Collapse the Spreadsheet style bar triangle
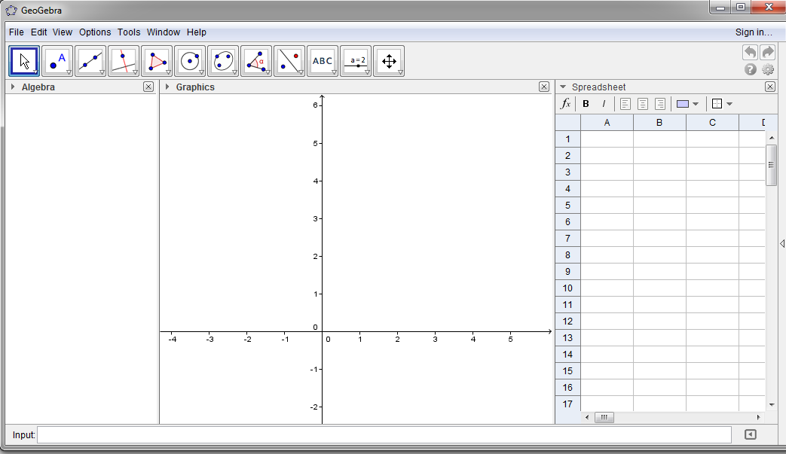Viewport: 786px width, 454px height. (x=563, y=87)
